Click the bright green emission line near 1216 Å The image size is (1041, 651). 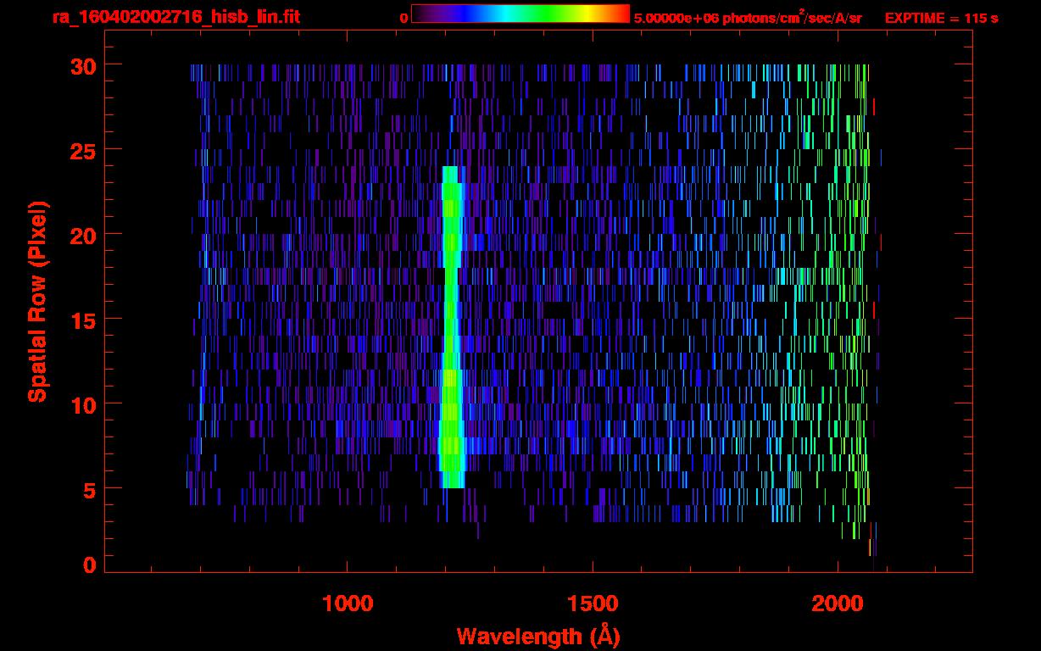click(451, 327)
